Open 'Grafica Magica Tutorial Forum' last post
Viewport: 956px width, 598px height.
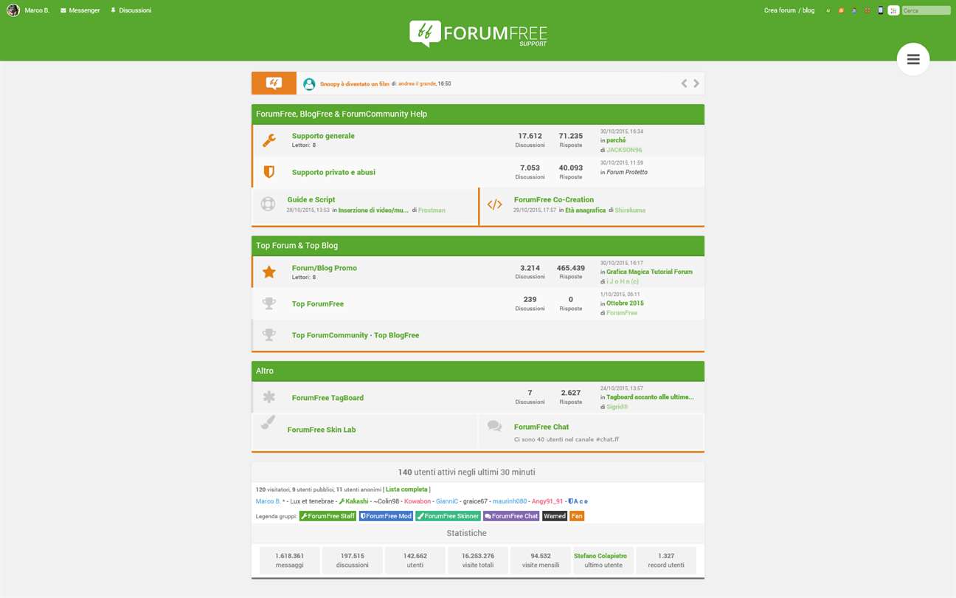point(649,272)
